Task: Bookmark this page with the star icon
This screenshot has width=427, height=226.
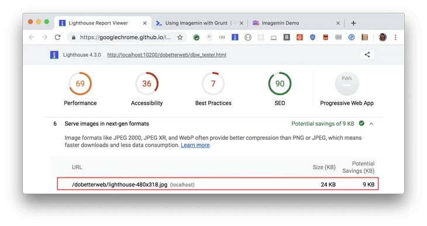Action: (x=180, y=37)
